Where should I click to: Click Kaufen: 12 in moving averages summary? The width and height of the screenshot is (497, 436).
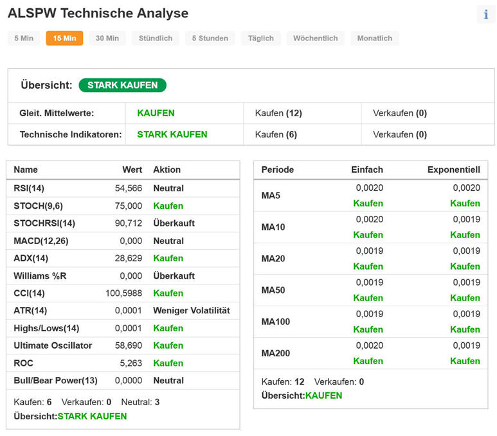point(283,382)
